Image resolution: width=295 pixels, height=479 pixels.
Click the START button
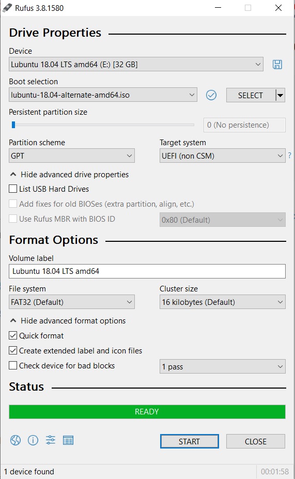pos(189,441)
